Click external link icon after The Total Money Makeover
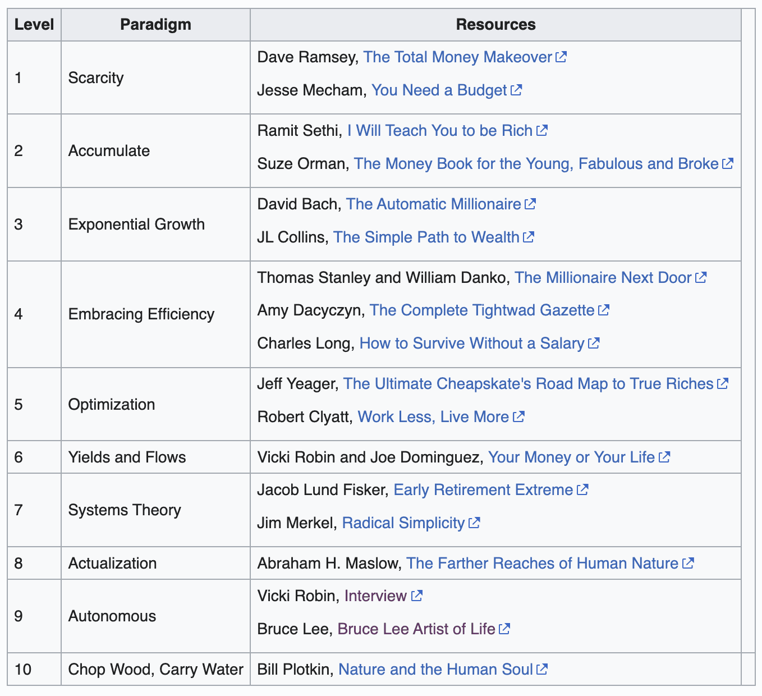This screenshot has width=762, height=696. point(561,57)
